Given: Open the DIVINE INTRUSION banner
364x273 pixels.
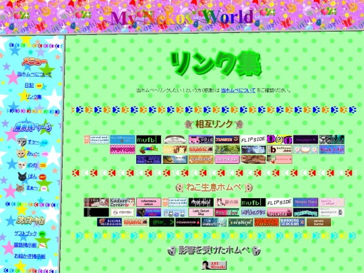Looking at the screenshot, I should coord(109,222).
